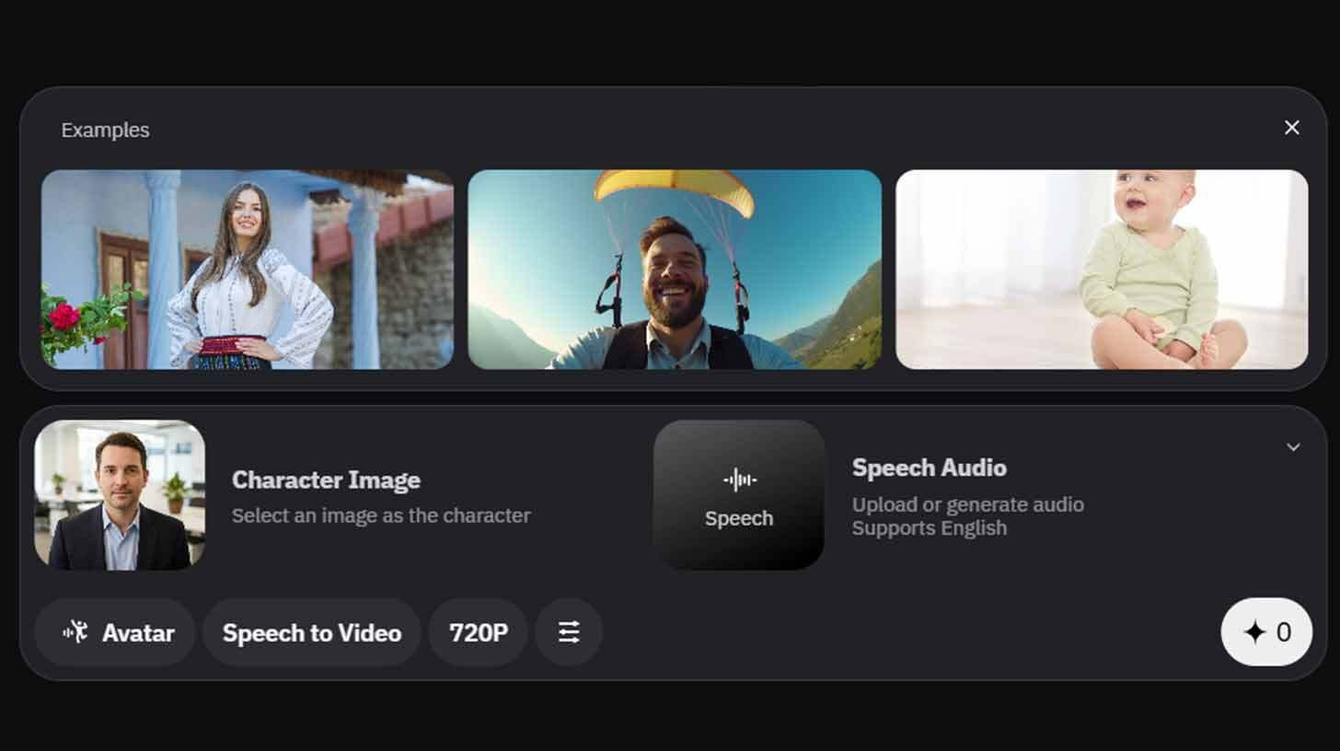Click the Speech tile to upload audio
This screenshot has width=1340, height=751.
tap(738, 494)
